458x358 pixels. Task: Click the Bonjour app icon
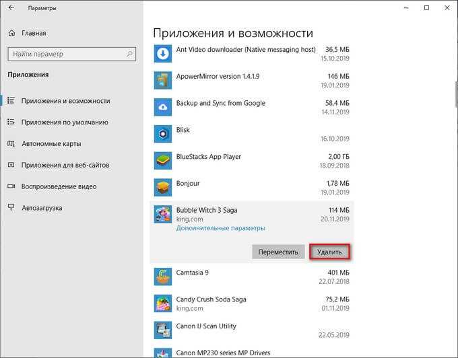[163, 187]
